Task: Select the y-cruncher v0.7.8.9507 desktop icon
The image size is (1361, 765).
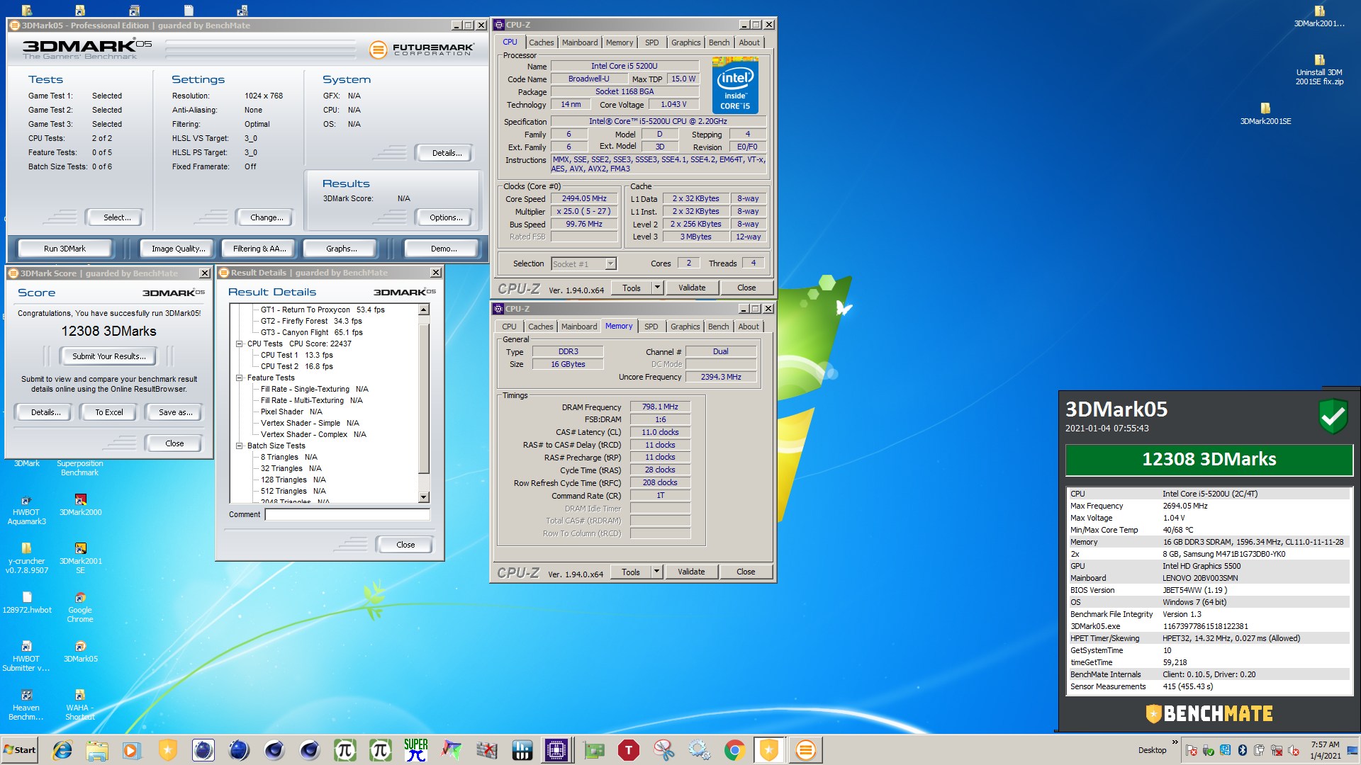Action: coord(26,559)
